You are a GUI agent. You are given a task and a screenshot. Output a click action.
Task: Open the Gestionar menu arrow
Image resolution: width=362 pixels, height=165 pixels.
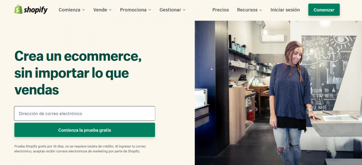(x=184, y=10)
